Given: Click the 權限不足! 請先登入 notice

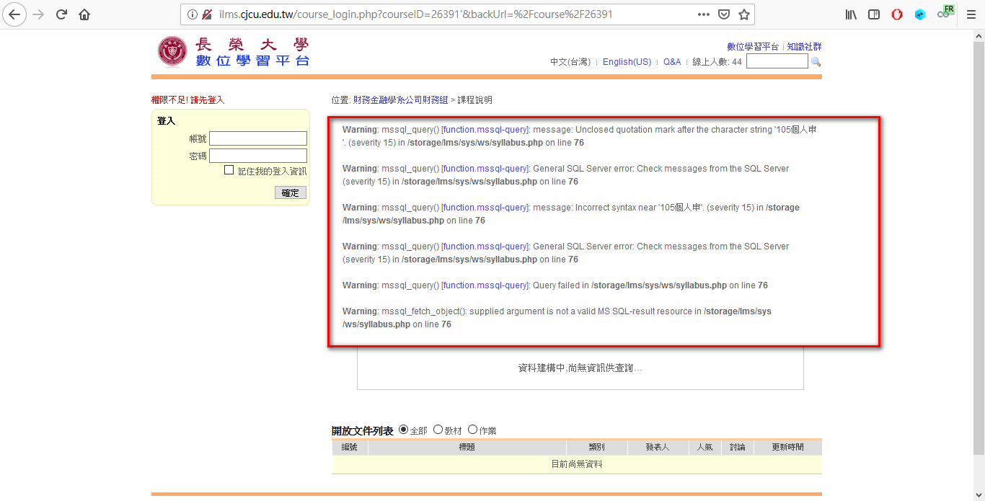Looking at the screenshot, I should (187, 100).
